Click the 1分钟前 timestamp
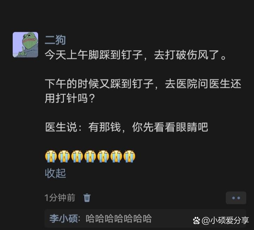 pyautogui.click(x=60, y=198)
